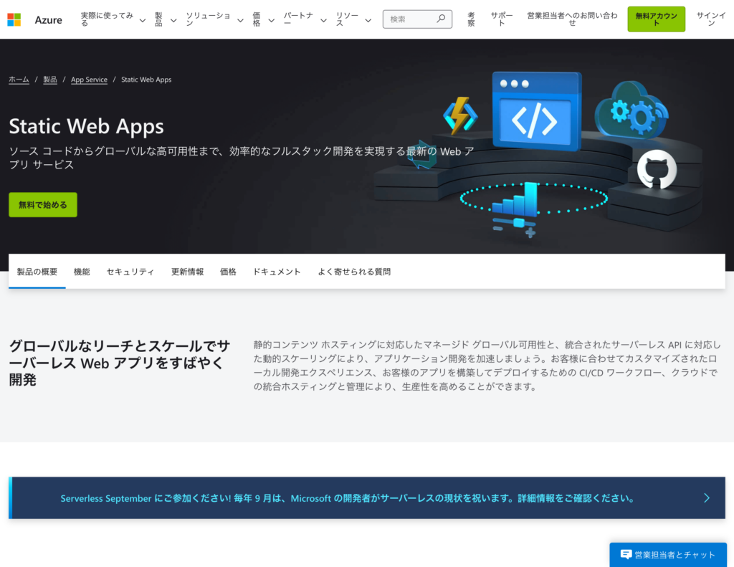The width and height of the screenshot is (734, 567).
Task: Click the 無料で始める button
Action: point(43,205)
